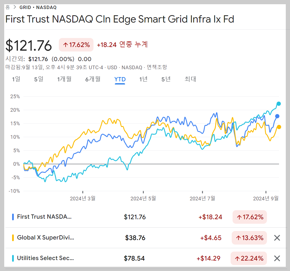This screenshot has width=290, height=271.
Task: Switch to the 6개월 range tab
Action: point(93,79)
